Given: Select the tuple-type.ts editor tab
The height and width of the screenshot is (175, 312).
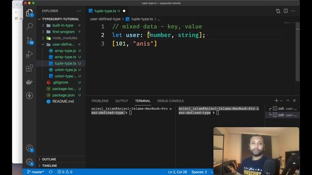Looking at the screenshot, I should [105, 11].
